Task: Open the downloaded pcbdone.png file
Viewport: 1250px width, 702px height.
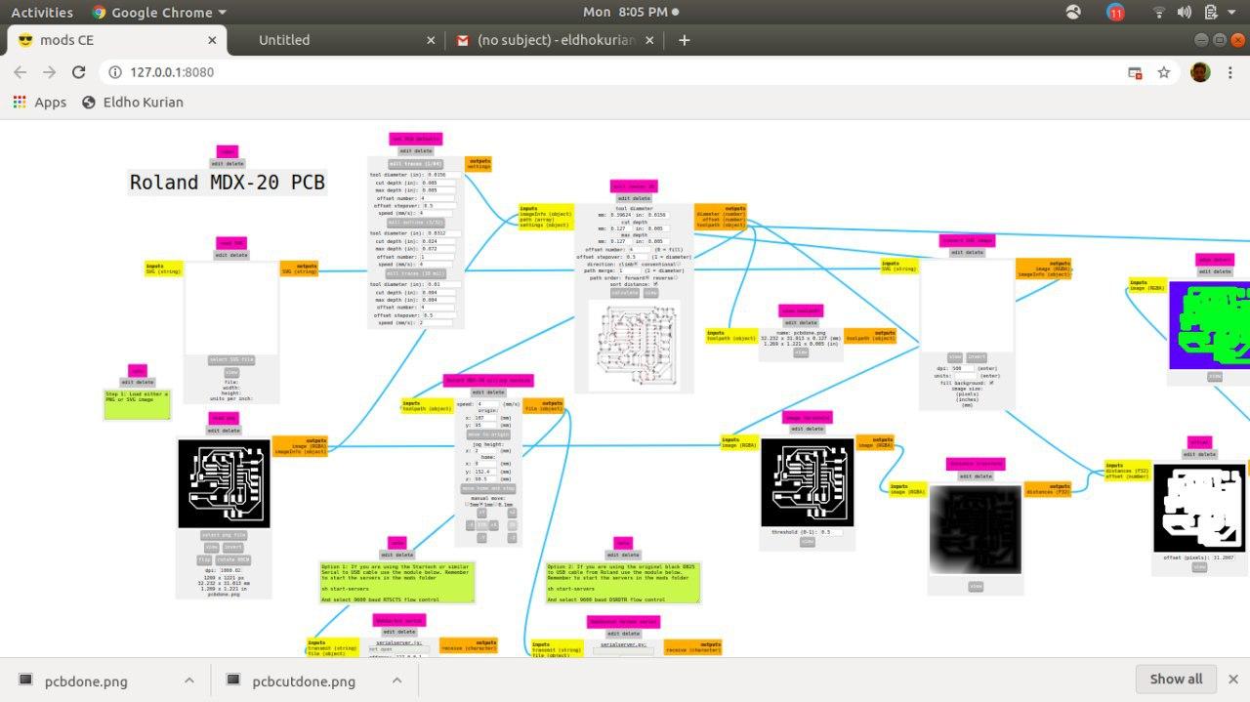Action: tap(86, 681)
